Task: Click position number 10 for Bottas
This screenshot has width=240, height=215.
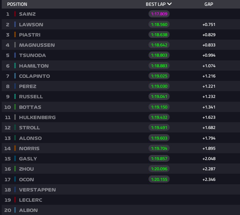Action: (x=8, y=107)
